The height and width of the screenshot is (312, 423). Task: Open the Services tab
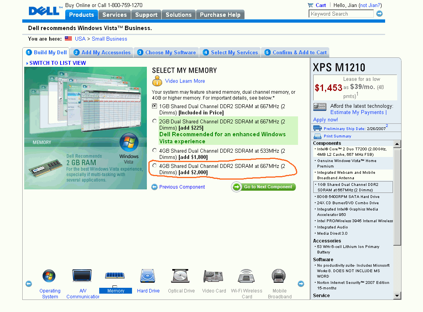(114, 14)
